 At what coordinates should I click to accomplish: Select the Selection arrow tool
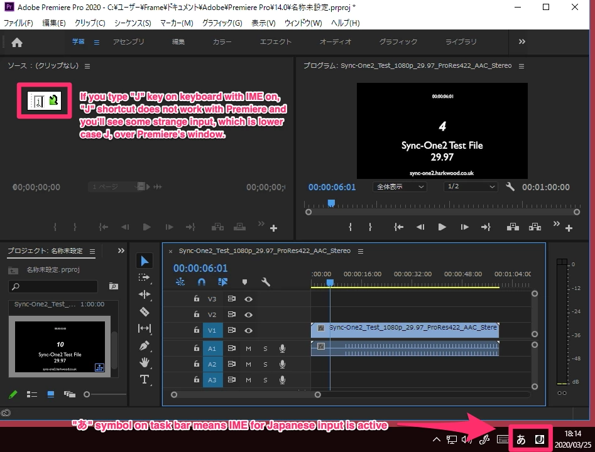click(145, 261)
